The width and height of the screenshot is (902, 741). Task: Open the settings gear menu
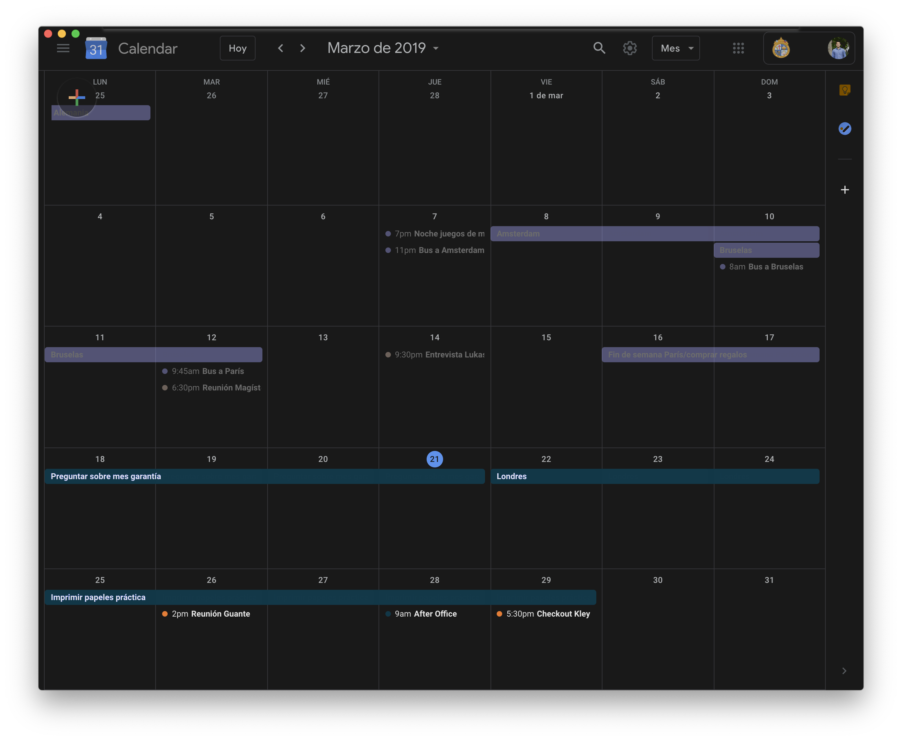pyautogui.click(x=630, y=48)
